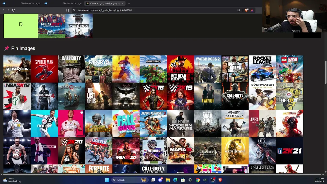Image resolution: width=327 pixels, height=184 pixels.
Task: Open a new browser tab
Action: coord(129,3)
